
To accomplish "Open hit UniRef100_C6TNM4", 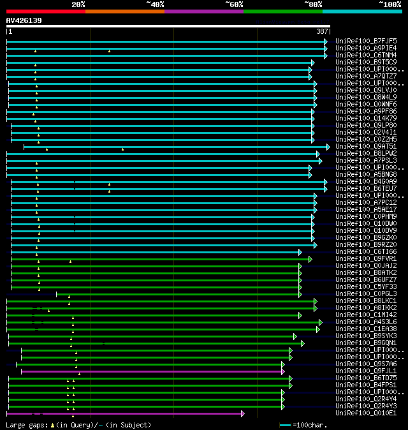I will click(x=366, y=55).
